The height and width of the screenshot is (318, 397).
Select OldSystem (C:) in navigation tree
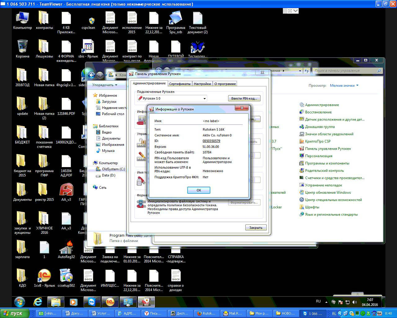point(113,169)
